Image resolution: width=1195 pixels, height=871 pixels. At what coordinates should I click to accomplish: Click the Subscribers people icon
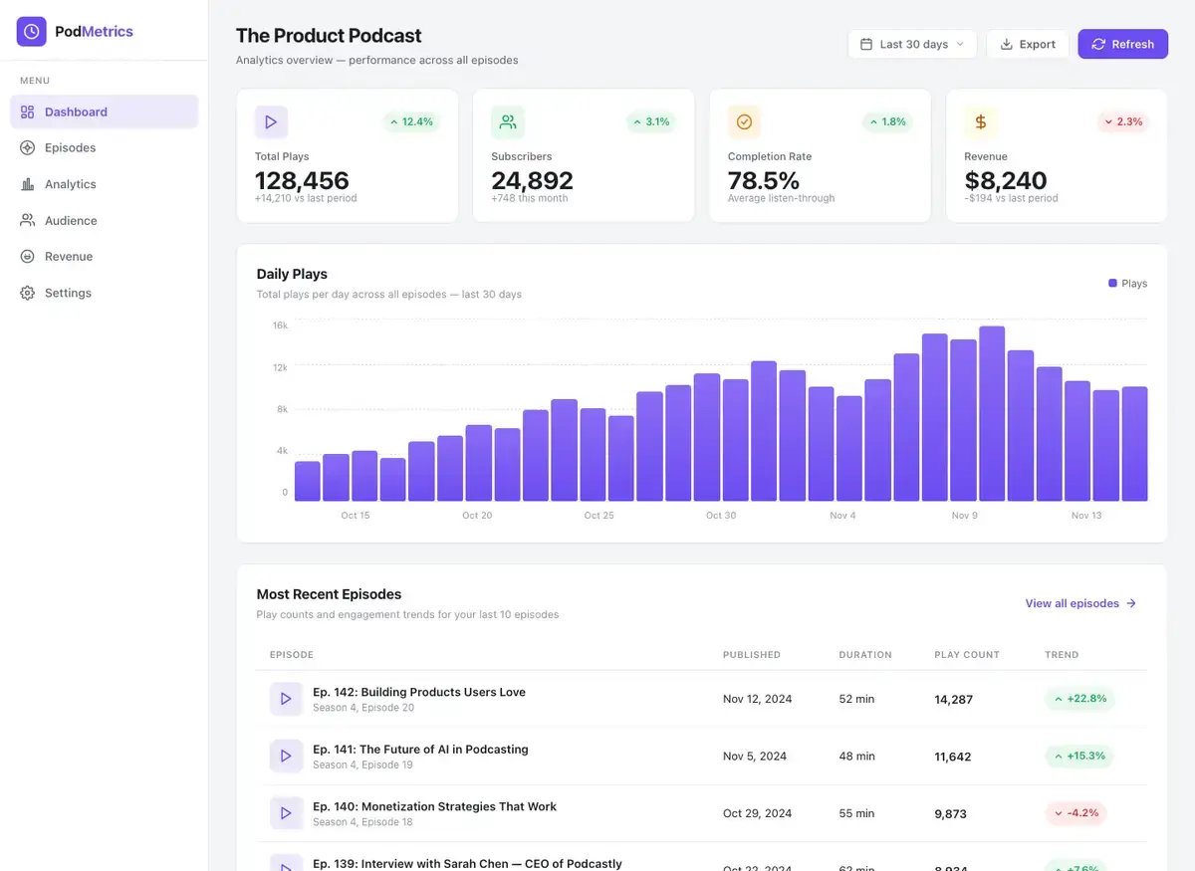tap(508, 122)
